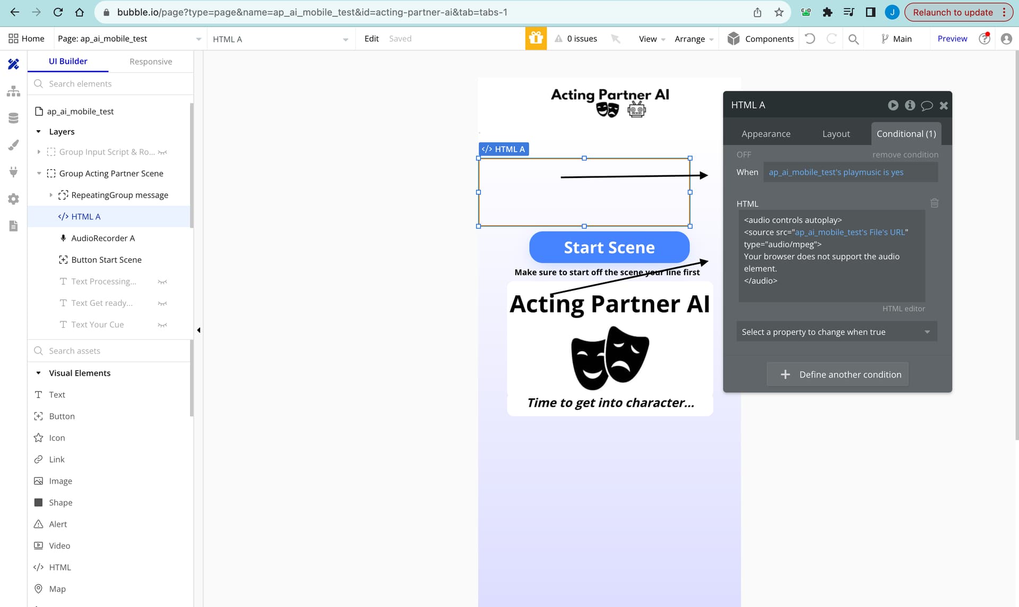
Task: Click the issues warning triangle icon
Action: [x=558, y=39]
